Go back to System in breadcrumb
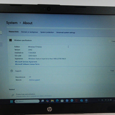Image resolution: width=115 pixels, height=115 pixels. tap(12, 23)
